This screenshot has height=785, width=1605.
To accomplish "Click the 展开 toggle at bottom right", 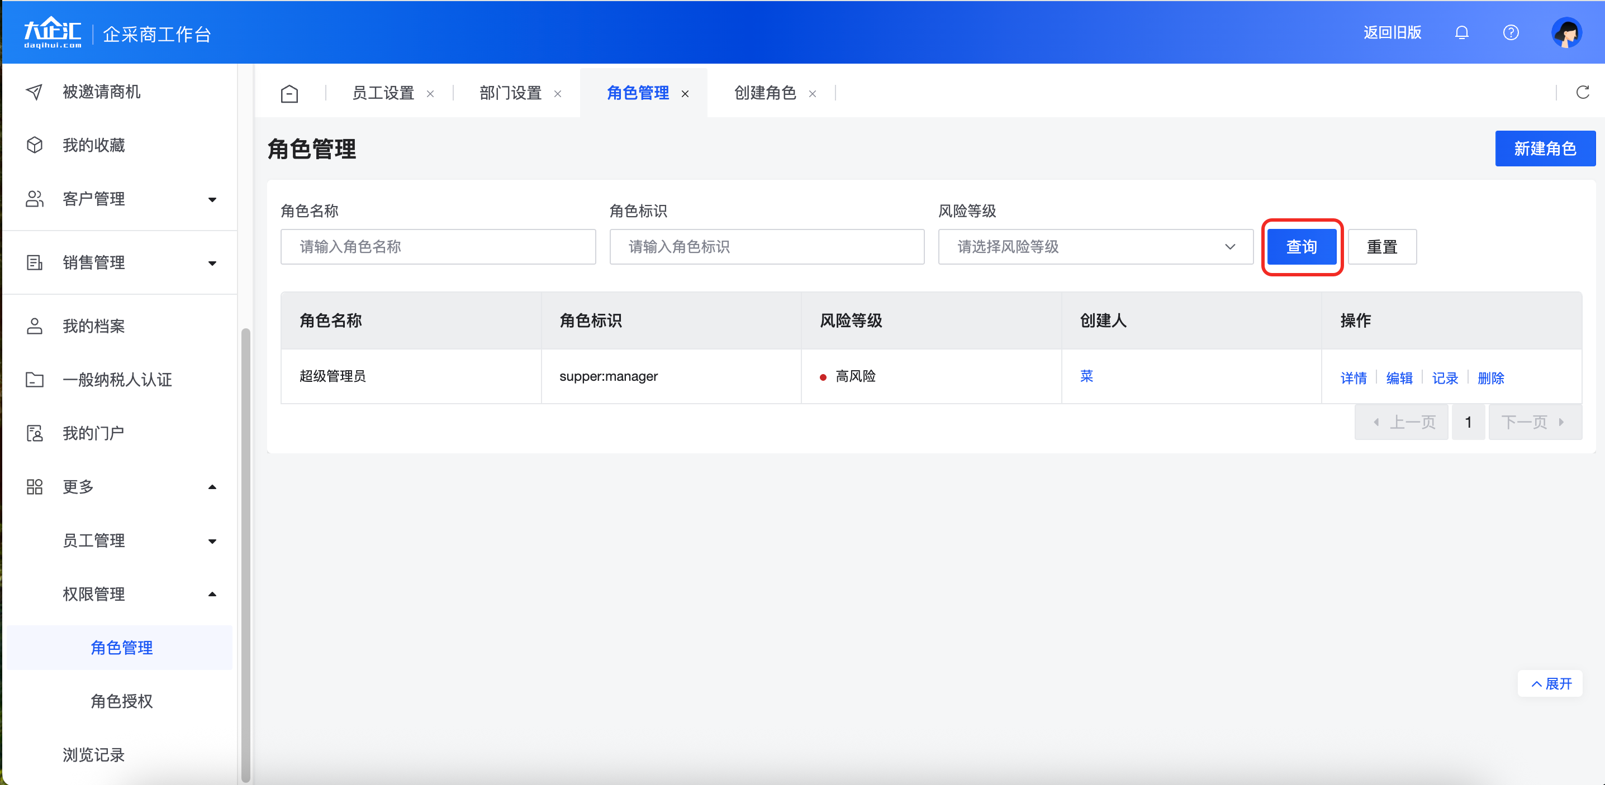I will pyautogui.click(x=1550, y=683).
